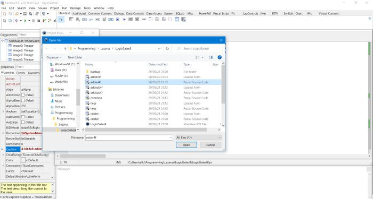Click the Step Into icon
The height and width of the screenshot is (199, 373).
(44, 21)
